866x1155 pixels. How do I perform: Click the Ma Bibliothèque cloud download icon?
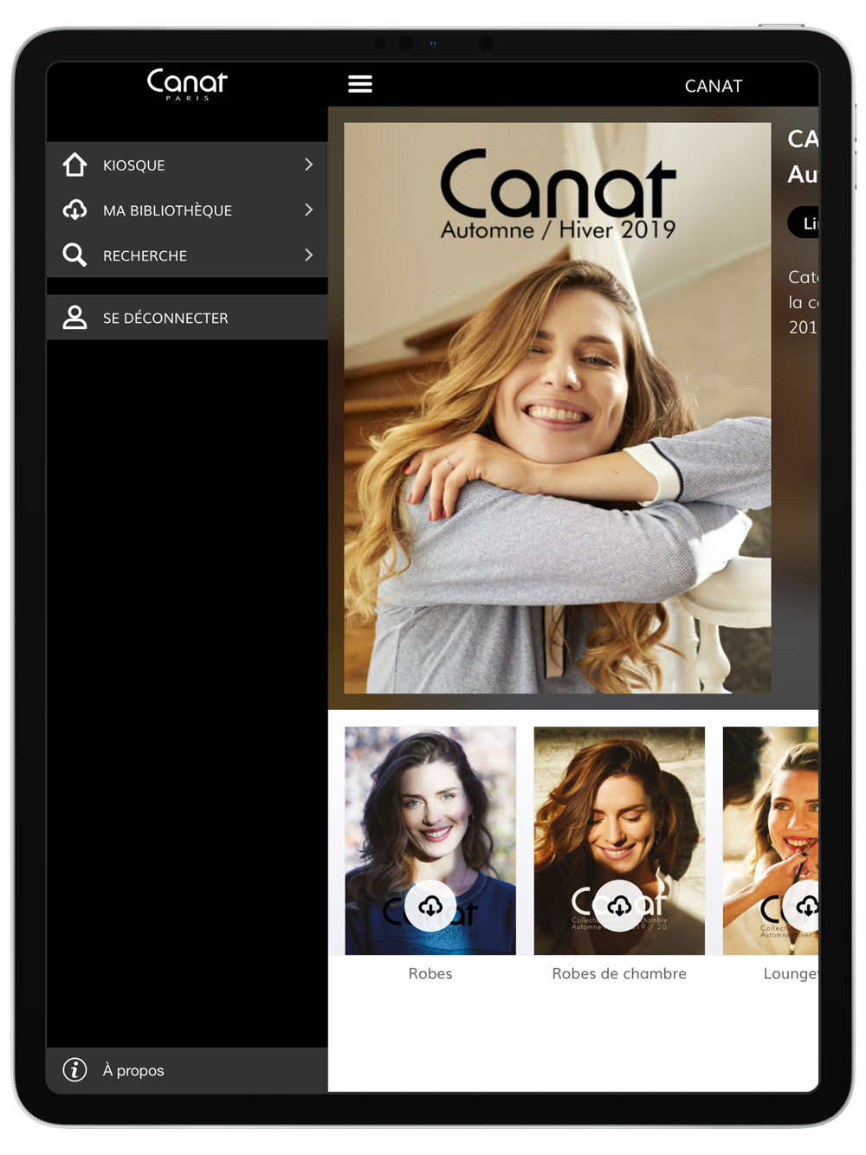[x=75, y=210]
